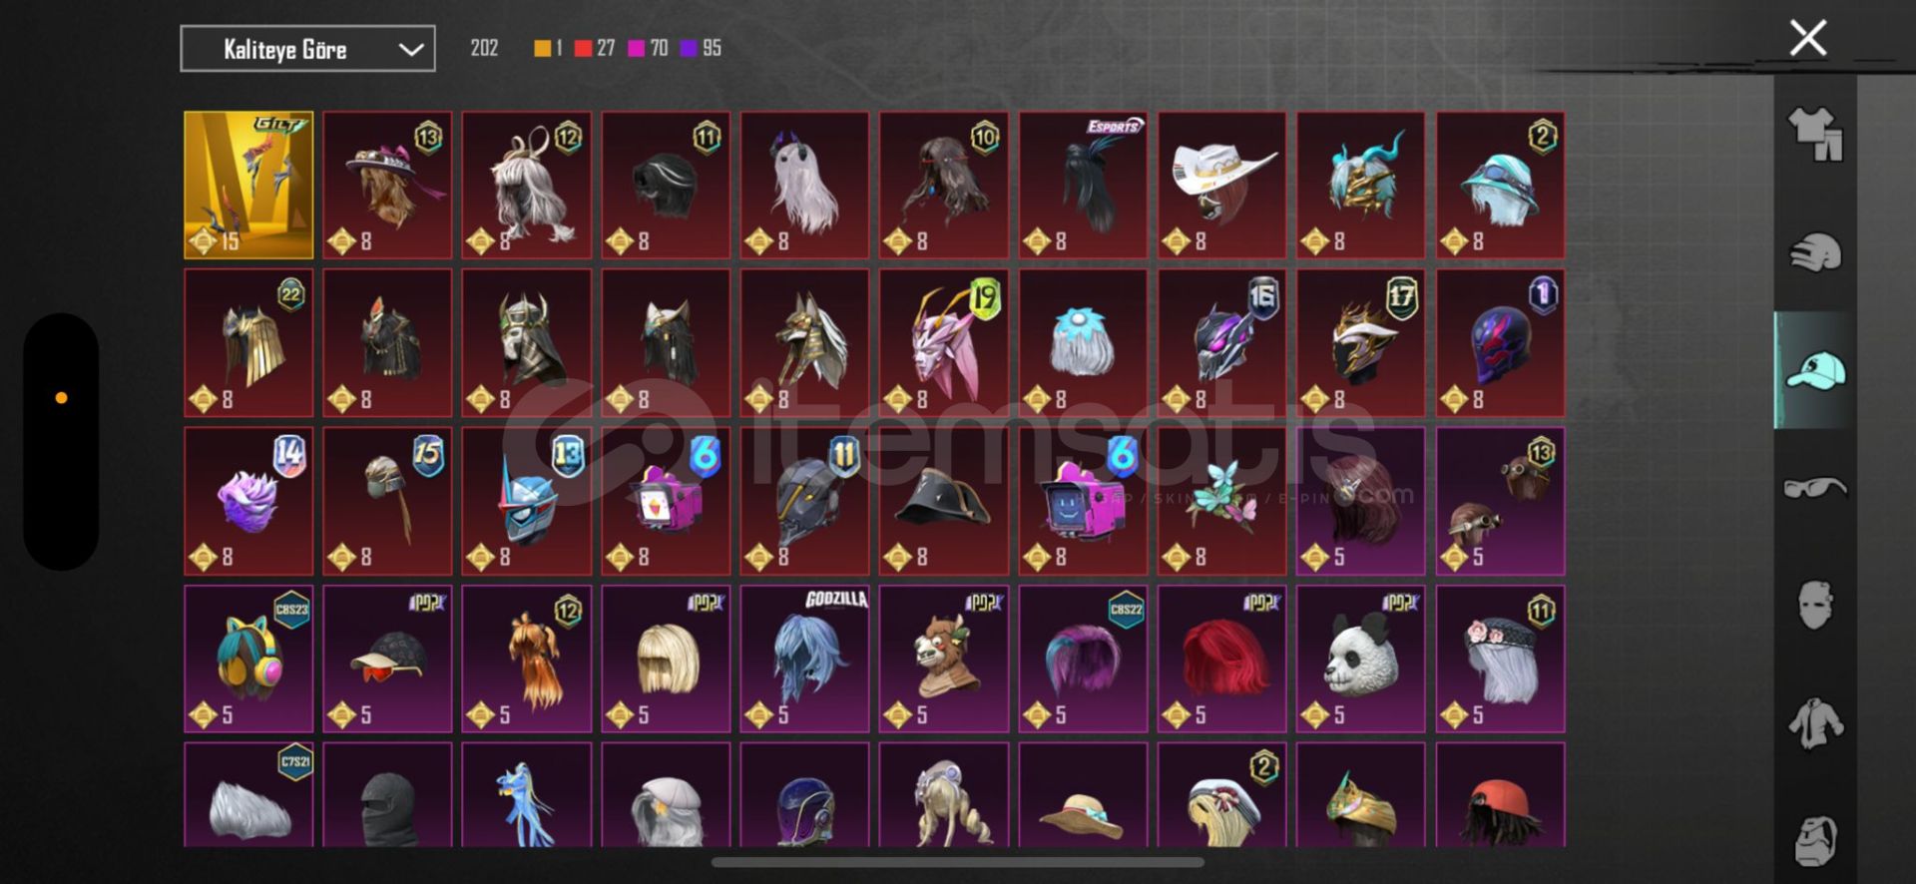Expand the Kaliteye Göre sort dropdown
This screenshot has width=1916, height=884.
(x=307, y=49)
